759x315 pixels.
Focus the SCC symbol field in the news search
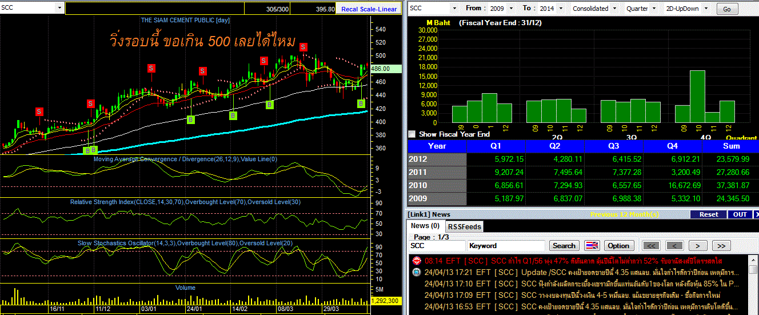437,246
